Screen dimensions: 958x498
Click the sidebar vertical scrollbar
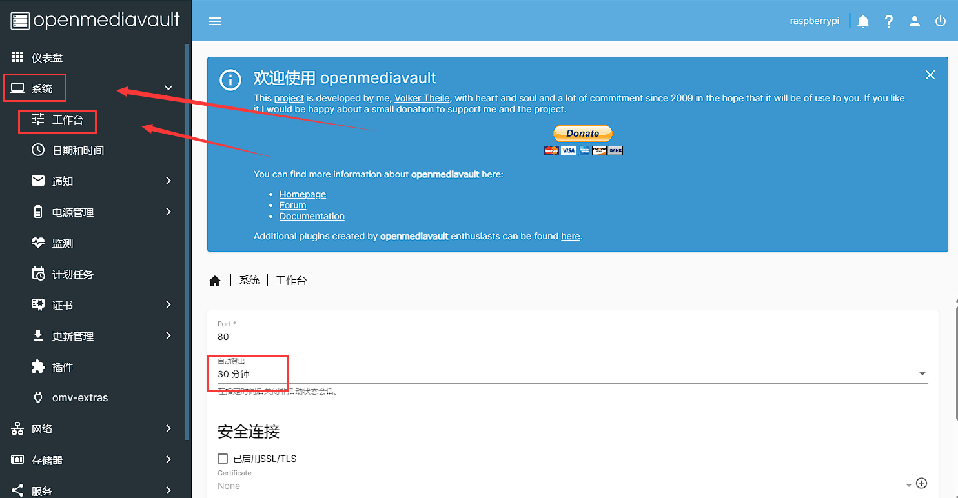187,242
